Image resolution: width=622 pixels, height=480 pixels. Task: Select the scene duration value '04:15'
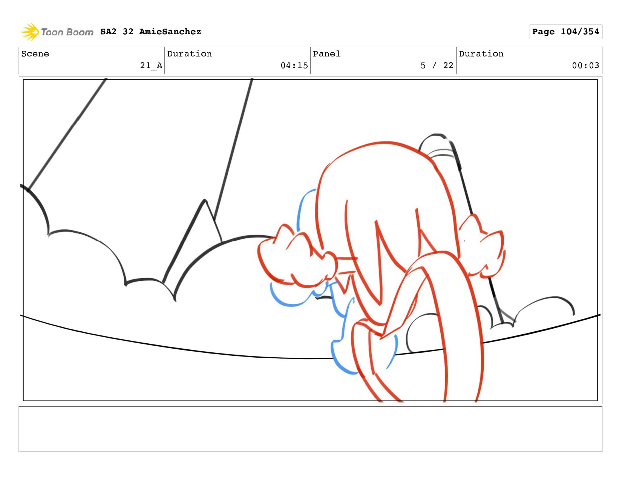pyautogui.click(x=294, y=66)
